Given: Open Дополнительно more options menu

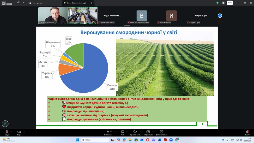Looking at the screenshot, I should point(161,132).
